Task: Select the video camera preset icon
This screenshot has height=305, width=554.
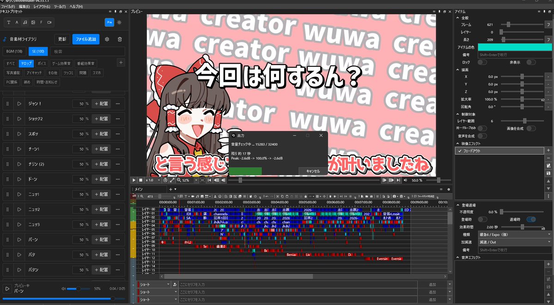Action: [49, 22]
